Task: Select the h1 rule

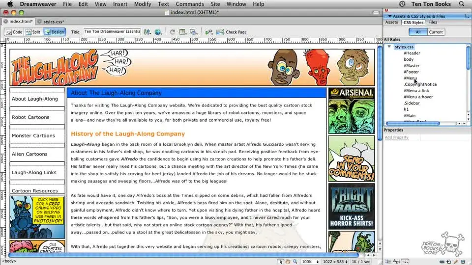Action: 406,109
